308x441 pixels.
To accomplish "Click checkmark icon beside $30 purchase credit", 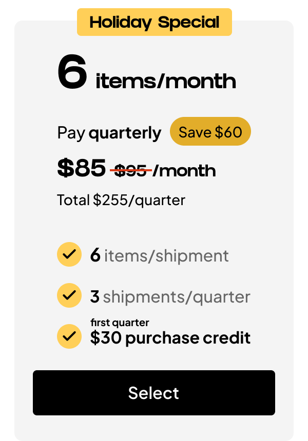I will (69, 336).
